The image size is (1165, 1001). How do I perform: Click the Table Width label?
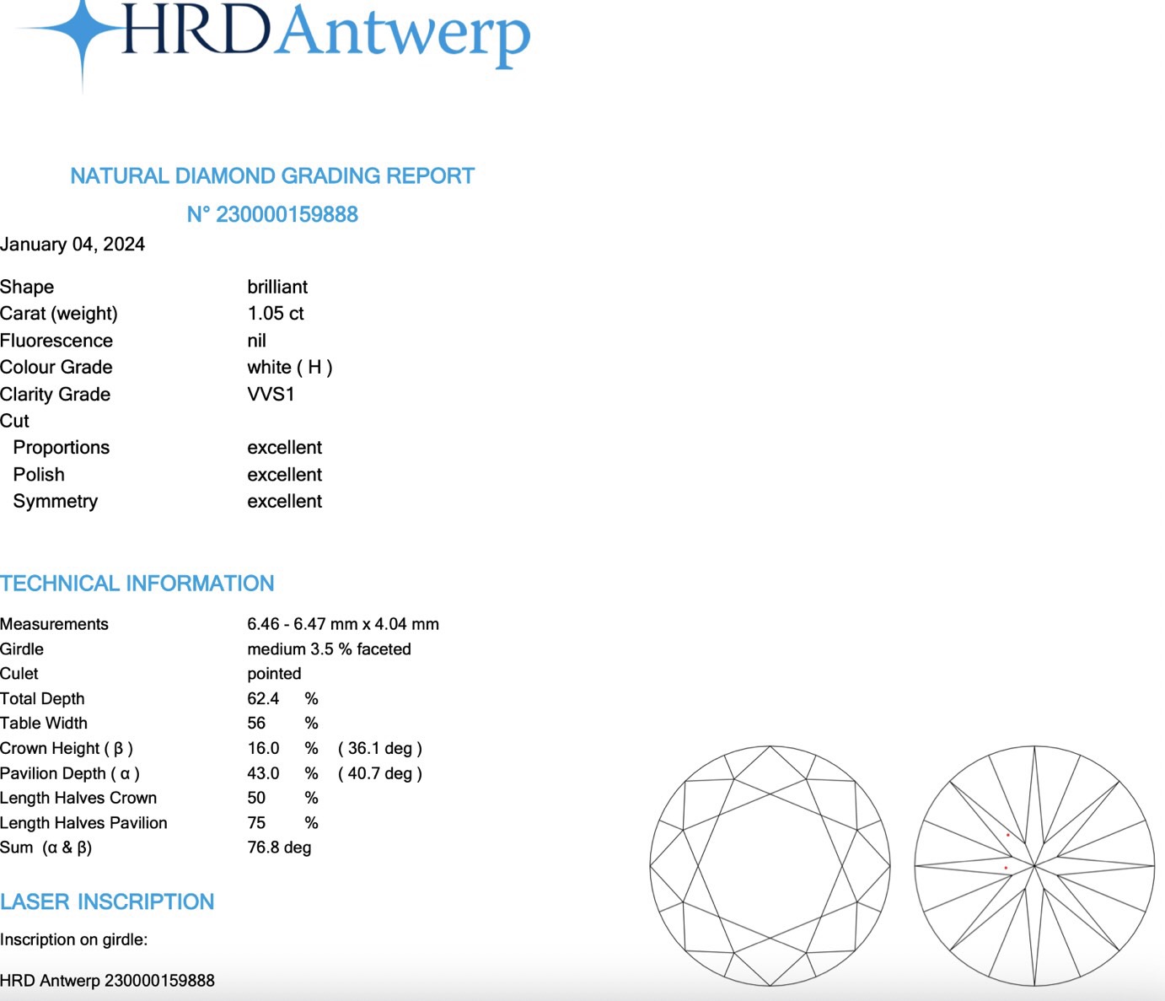[x=44, y=723]
